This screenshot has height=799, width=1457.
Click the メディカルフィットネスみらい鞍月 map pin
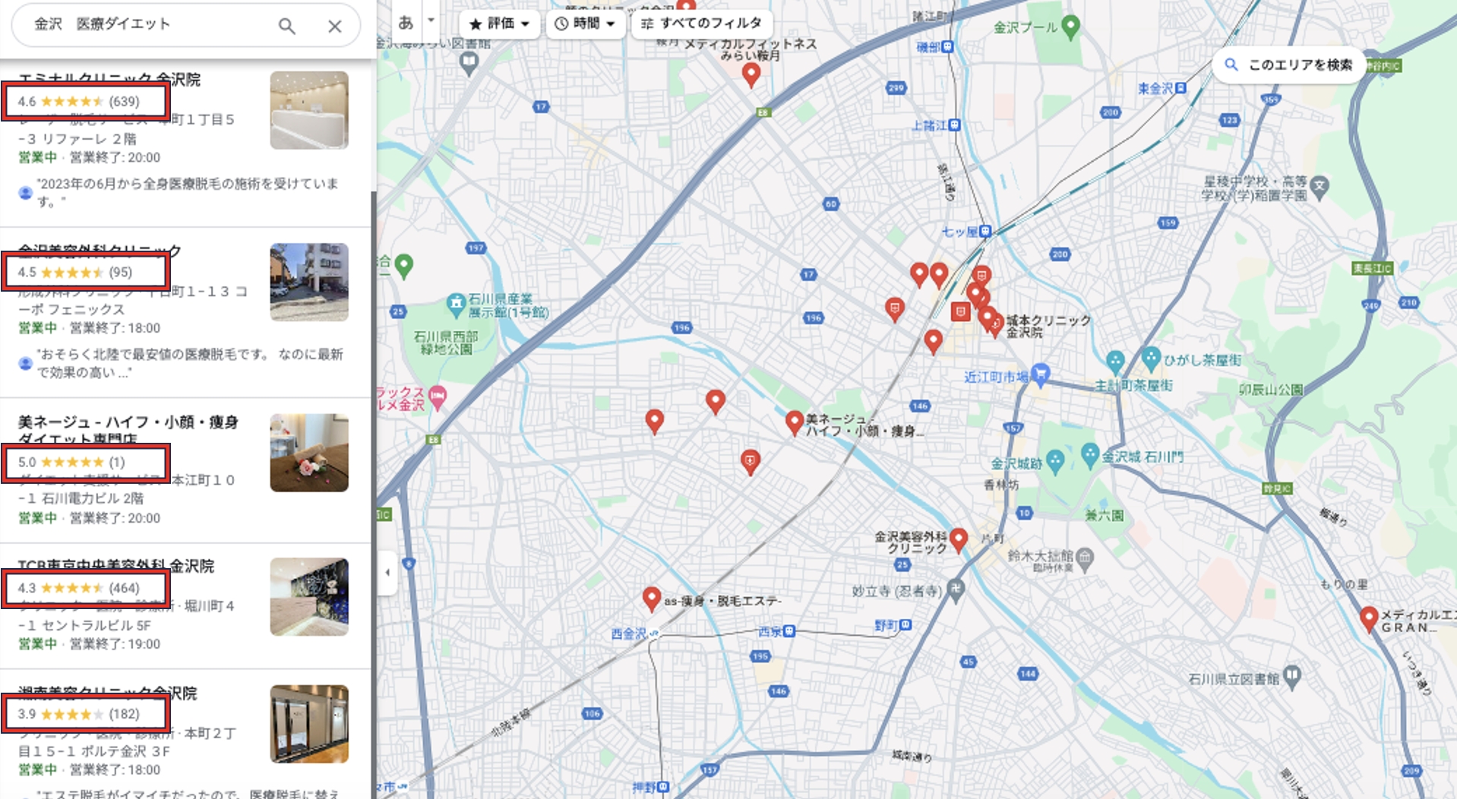coord(751,74)
